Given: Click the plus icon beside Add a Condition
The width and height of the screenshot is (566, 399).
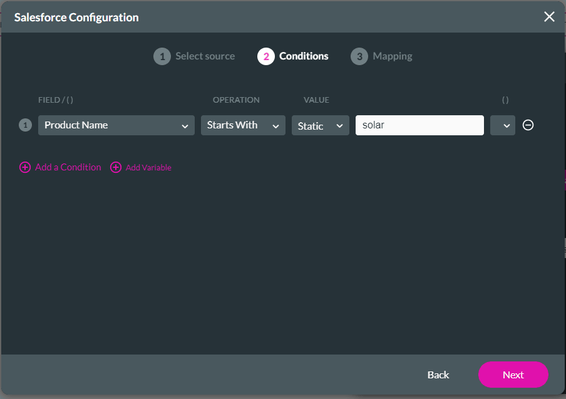Looking at the screenshot, I should point(25,167).
